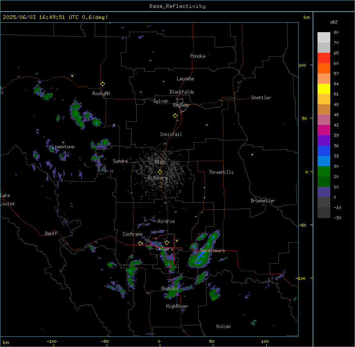355x347 pixels.
Task: Click the Stettler label
Action: pos(261,98)
